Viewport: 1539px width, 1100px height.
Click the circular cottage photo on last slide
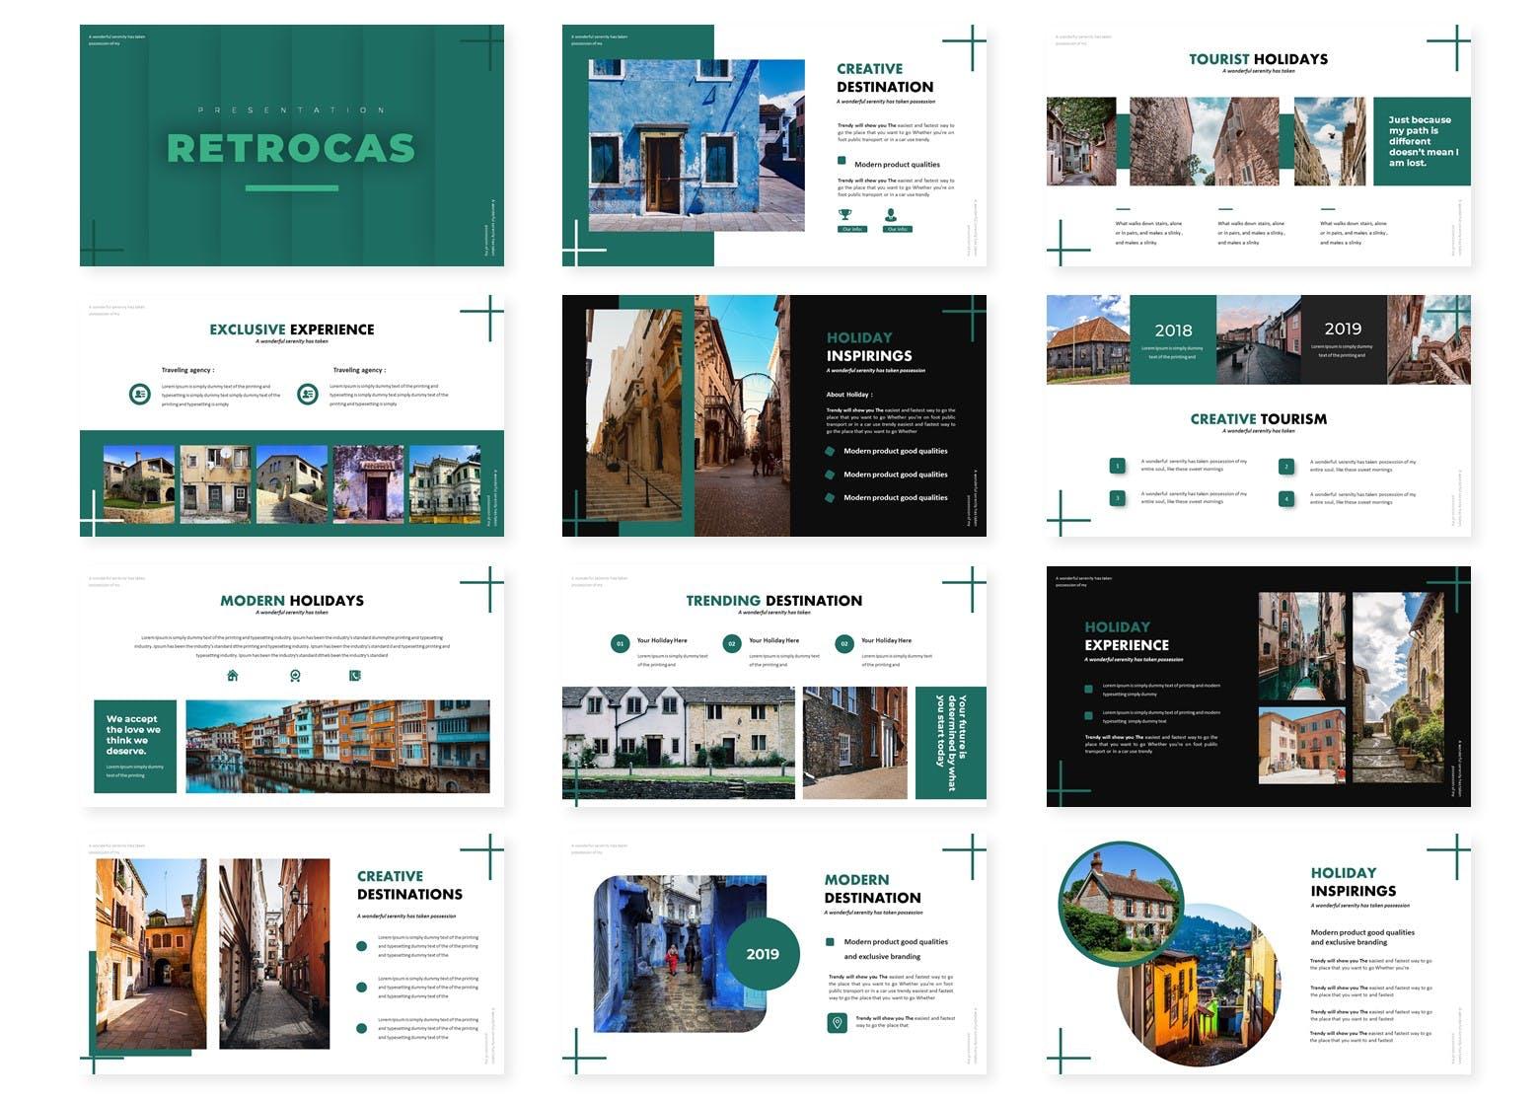(x=1120, y=904)
